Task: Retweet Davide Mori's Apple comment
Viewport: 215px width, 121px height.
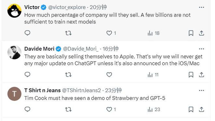Action: click(68, 75)
